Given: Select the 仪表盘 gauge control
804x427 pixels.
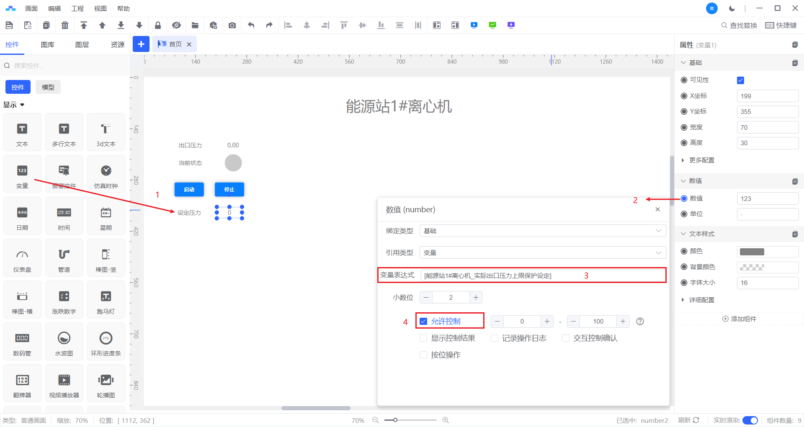Looking at the screenshot, I should pyautogui.click(x=22, y=258).
